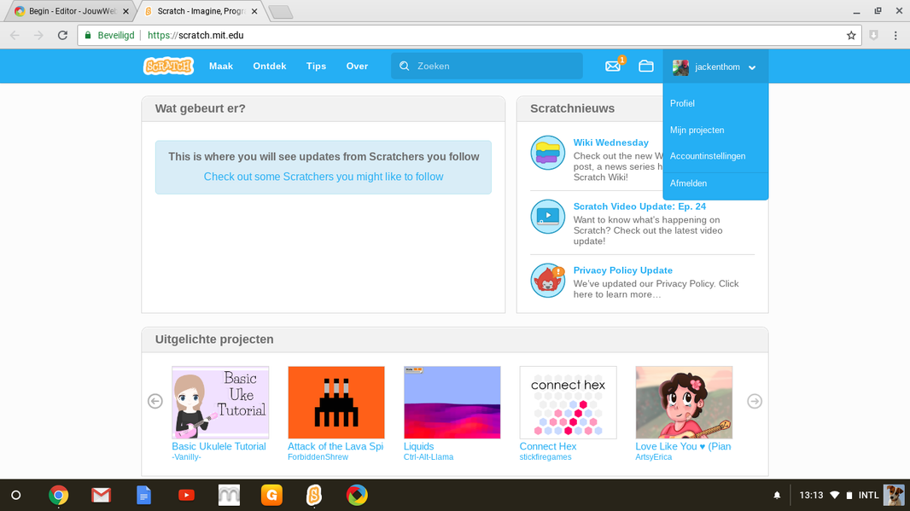This screenshot has height=511, width=910.
Task: Close the Scratch browser tab
Action: pyautogui.click(x=254, y=11)
